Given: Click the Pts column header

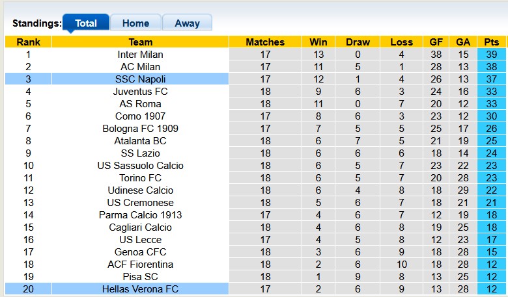Looking at the screenshot, I should tap(491, 42).
